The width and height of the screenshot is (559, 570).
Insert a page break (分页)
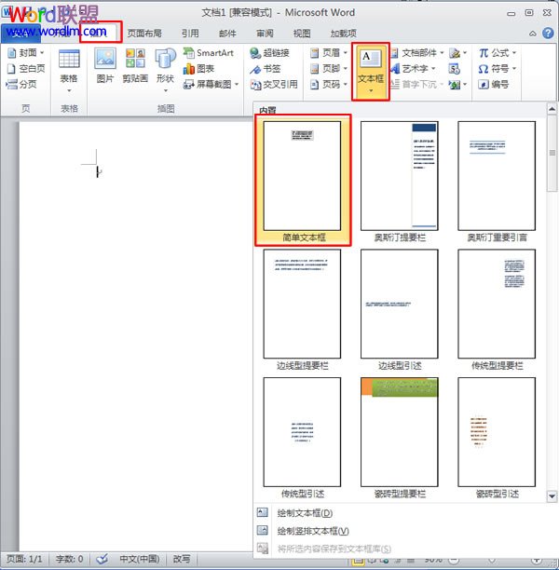21,85
